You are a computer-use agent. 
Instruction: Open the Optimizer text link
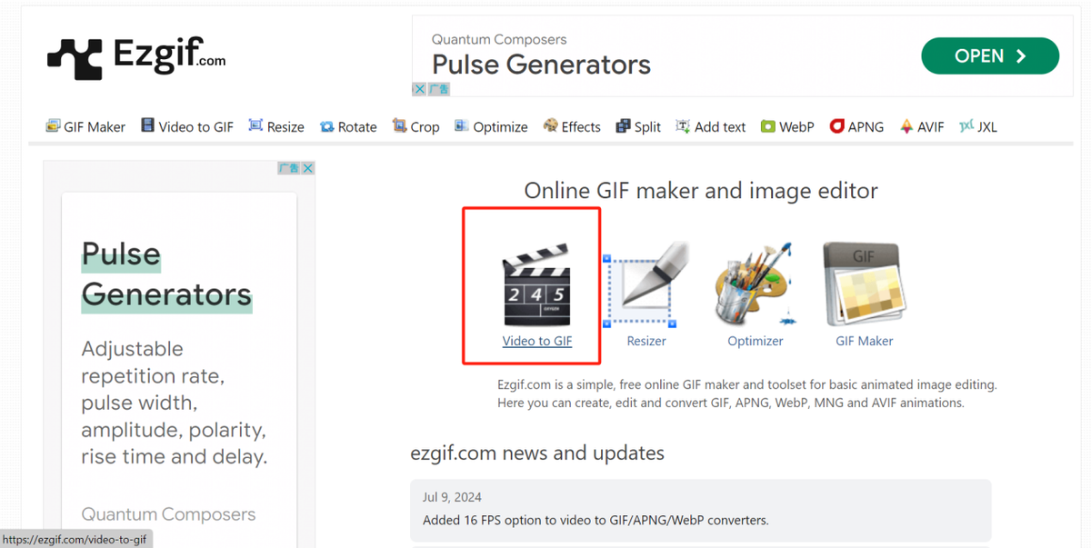[x=756, y=341]
